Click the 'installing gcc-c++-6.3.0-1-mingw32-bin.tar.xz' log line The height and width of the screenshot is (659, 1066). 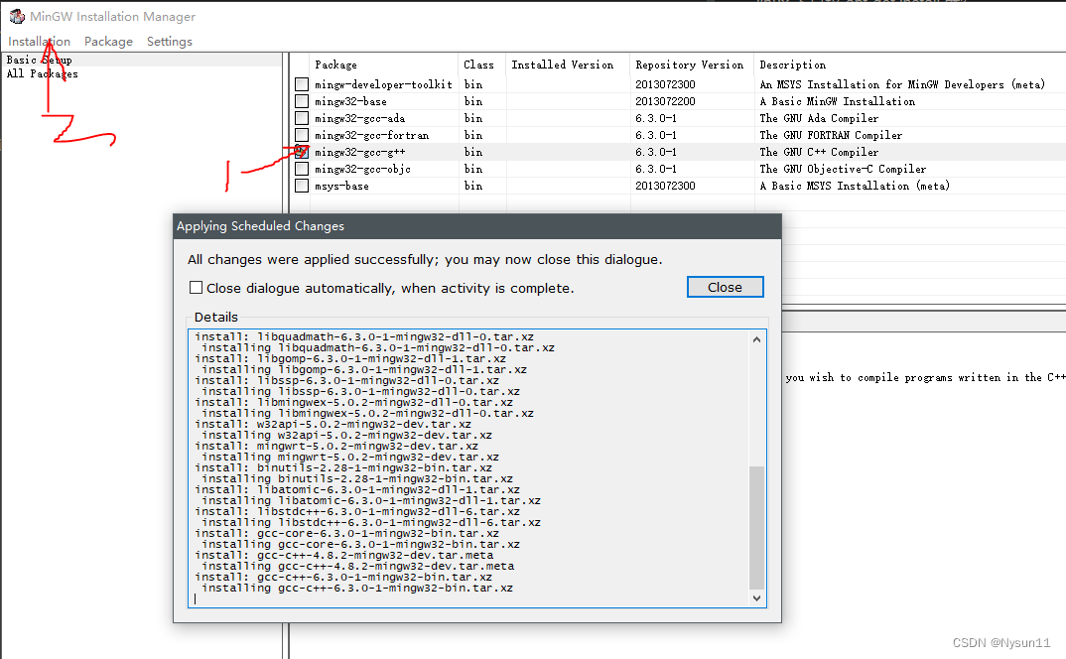(x=357, y=588)
